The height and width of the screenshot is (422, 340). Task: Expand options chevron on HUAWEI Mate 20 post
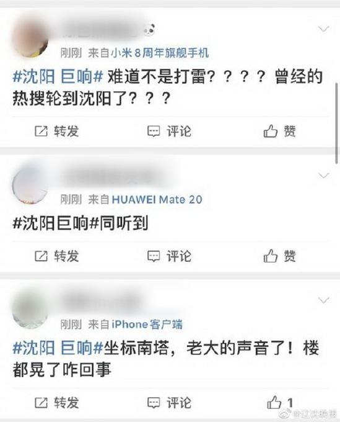click(x=323, y=176)
